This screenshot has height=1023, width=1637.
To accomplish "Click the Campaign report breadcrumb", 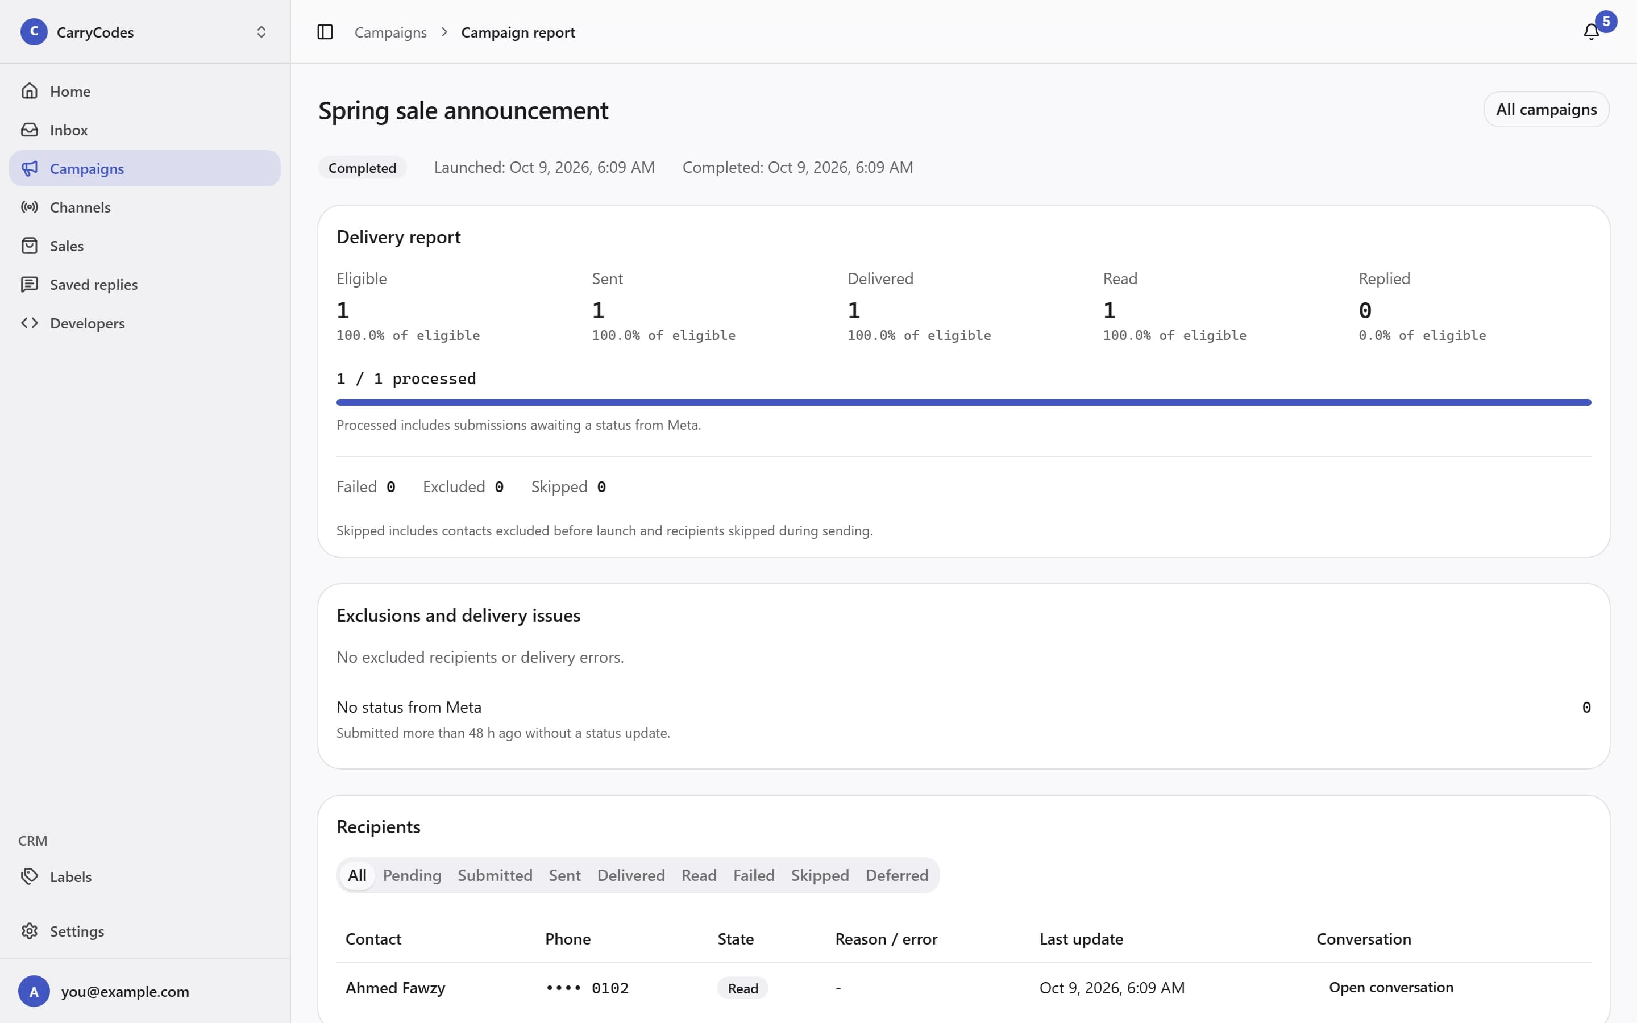I will pos(517,32).
